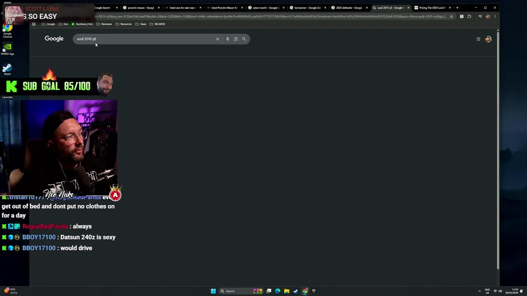Viewport: 527px width, 296px height.
Task: Open a new Chrome tab
Action: tap(457, 7)
